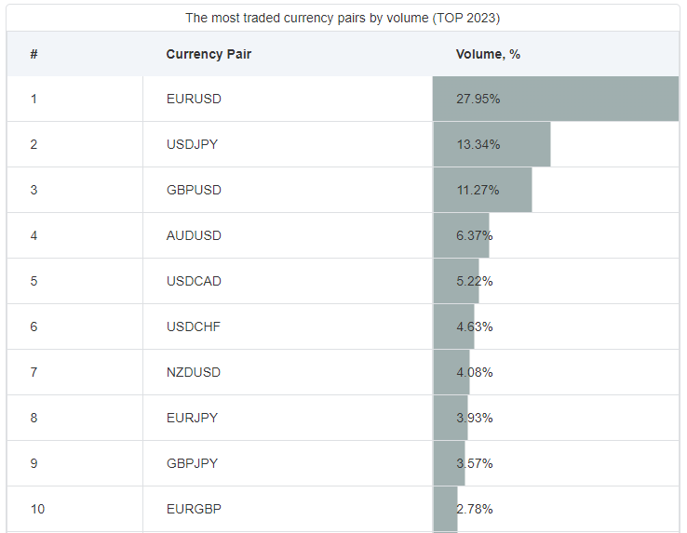Click rank number 10 in the table
687x533 pixels.
pyautogui.click(x=37, y=509)
